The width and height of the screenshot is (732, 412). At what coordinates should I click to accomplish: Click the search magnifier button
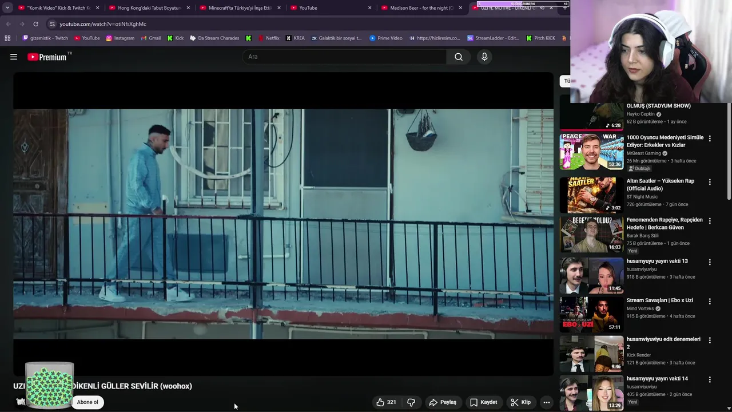coord(458,57)
